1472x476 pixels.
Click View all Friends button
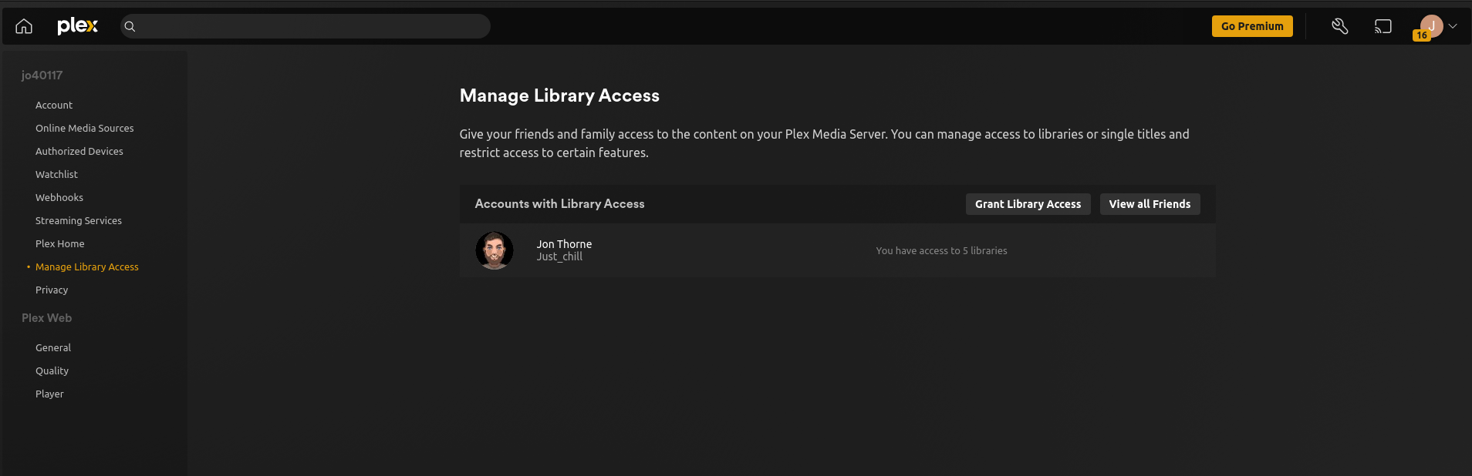1149,204
